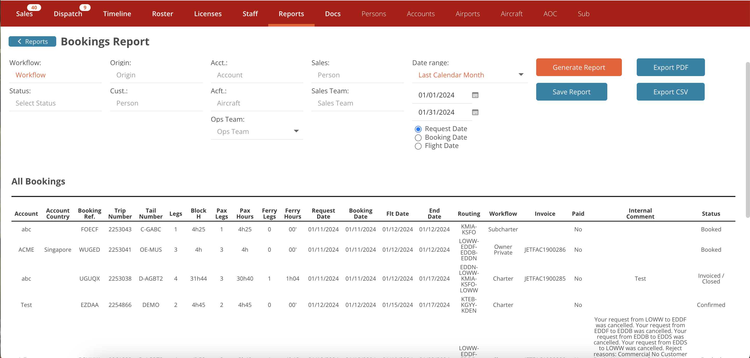Click the Singapore account country cell

tap(58, 250)
